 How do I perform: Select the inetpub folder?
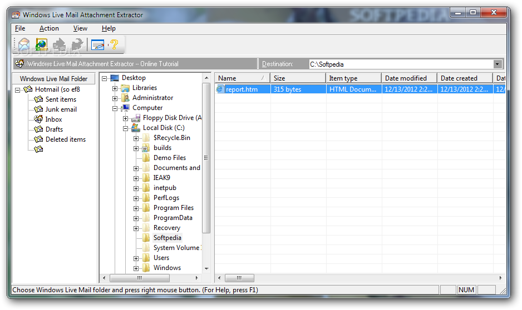click(x=165, y=188)
